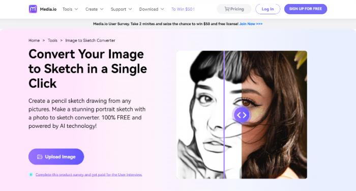Expand the Create dropdown chevron
The image size is (356, 191).
coord(102,9)
